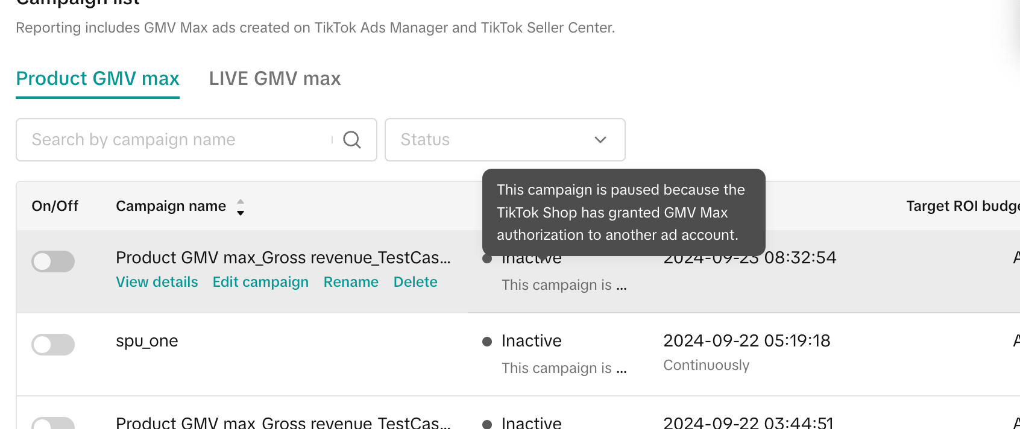The height and width of the screenshot is (429, 1020).
Task: Enable the spu_one campaign switch
Action: pyautogui.click(x=53, y=345)
